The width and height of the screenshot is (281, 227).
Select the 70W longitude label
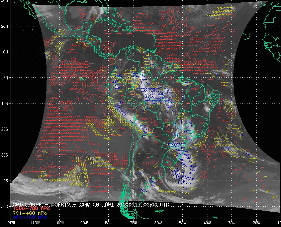point(133,223)
